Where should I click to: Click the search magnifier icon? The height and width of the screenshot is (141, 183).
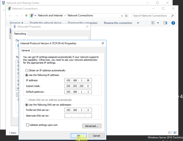[172, 16]
